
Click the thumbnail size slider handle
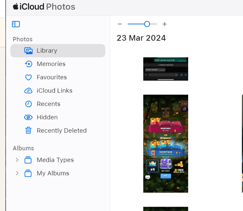(x=147, y=24)
